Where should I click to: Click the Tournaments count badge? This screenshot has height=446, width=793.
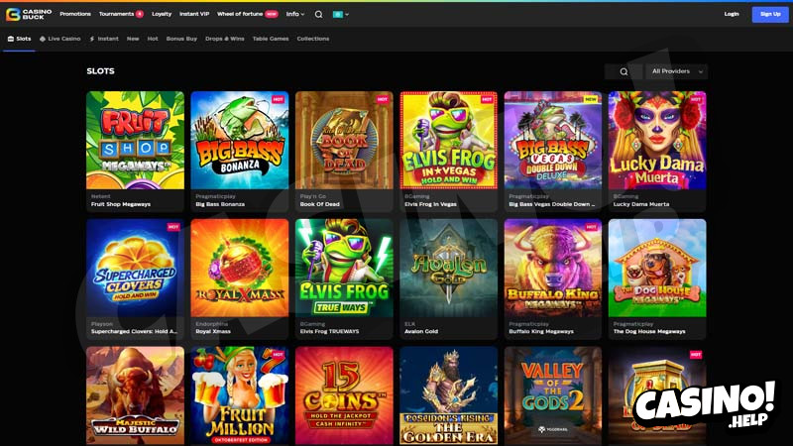[x=140, y=14]
